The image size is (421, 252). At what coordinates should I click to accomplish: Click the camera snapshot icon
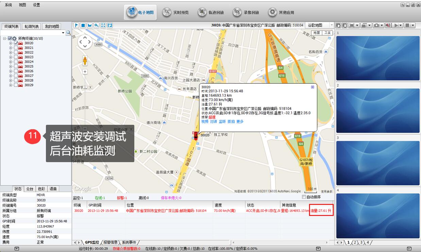pyautogui.click(x=376, y=25)
